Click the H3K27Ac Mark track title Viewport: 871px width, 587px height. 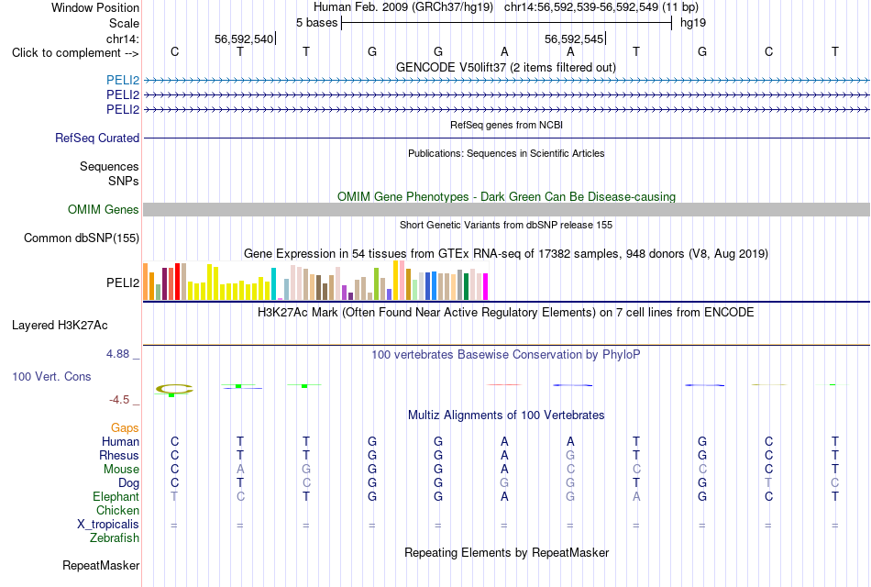[506, 313]
